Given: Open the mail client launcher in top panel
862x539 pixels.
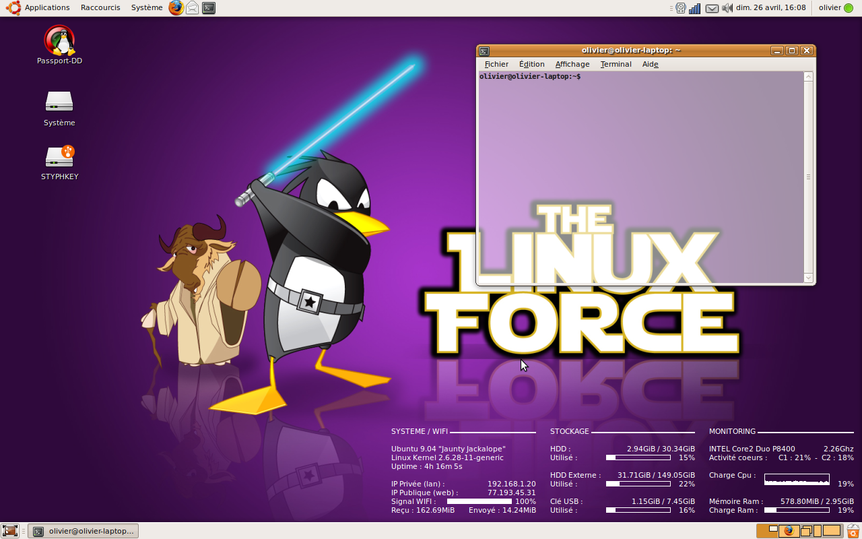Looking at the screenshot, I should click(193, 7).
